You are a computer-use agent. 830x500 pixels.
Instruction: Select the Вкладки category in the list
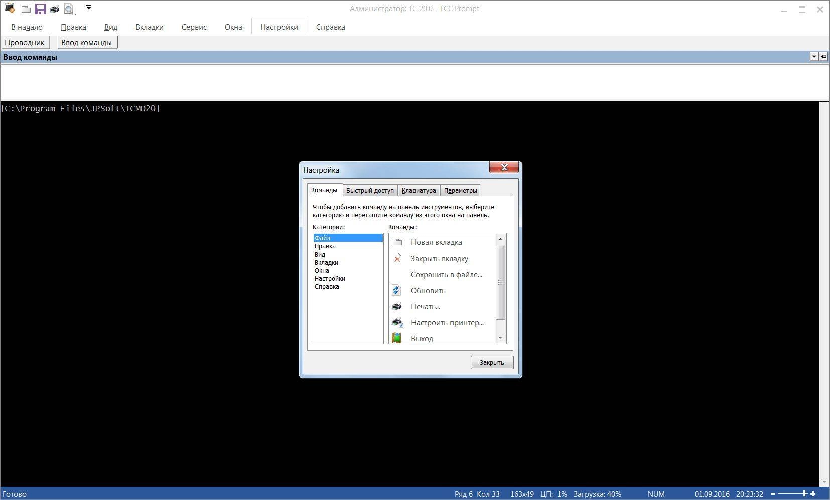348,262
